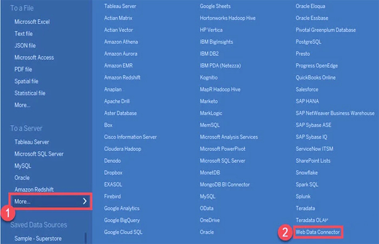Choose Actian Vector

[119, 30]
